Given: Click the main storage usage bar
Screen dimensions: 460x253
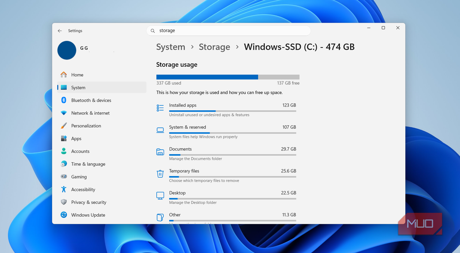Looking at the screenshot, I should tap(228, 77).
